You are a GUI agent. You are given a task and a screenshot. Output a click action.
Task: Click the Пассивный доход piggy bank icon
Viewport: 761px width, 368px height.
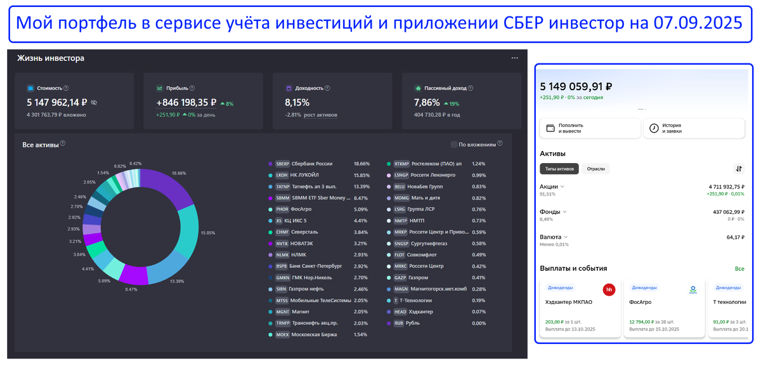pos(418,88)
